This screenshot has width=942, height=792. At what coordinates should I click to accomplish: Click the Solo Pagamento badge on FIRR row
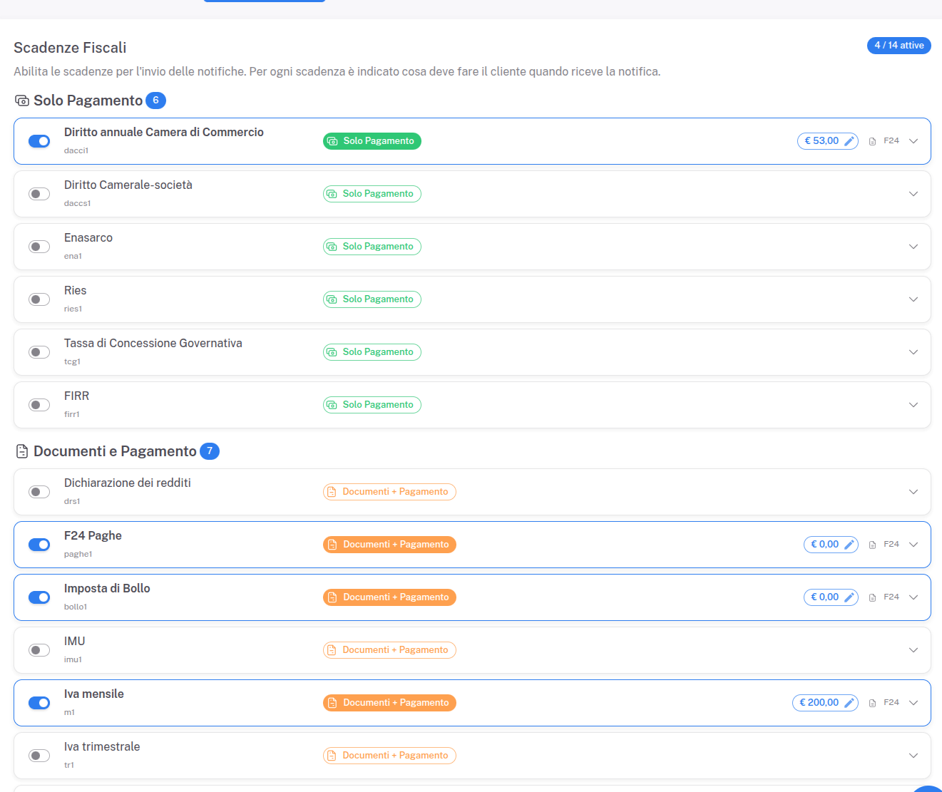(x=372, y=404)
